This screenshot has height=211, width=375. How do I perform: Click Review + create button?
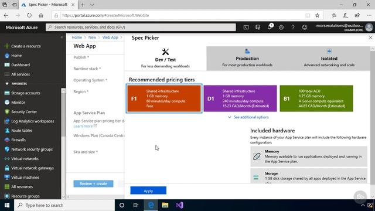pyautogui.click(x=93, y=183)
